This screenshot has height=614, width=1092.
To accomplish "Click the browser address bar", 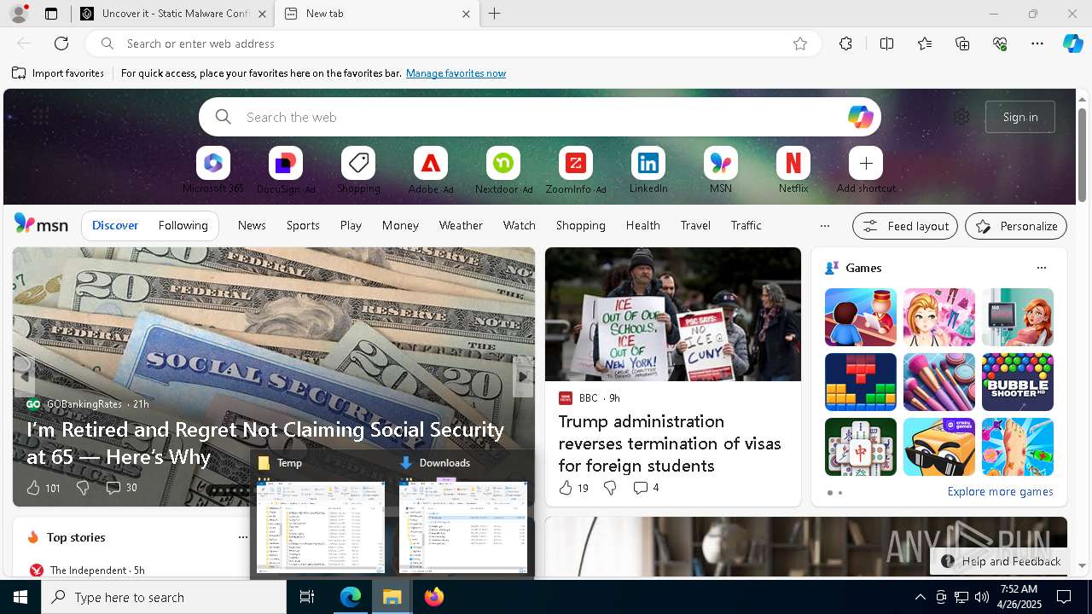I will pyautogui.click(x=452, y=43).
